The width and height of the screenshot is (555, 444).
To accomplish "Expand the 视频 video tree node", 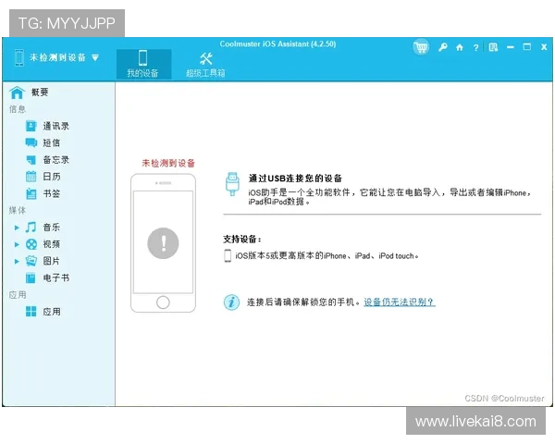I will click(x=17, y=244).
